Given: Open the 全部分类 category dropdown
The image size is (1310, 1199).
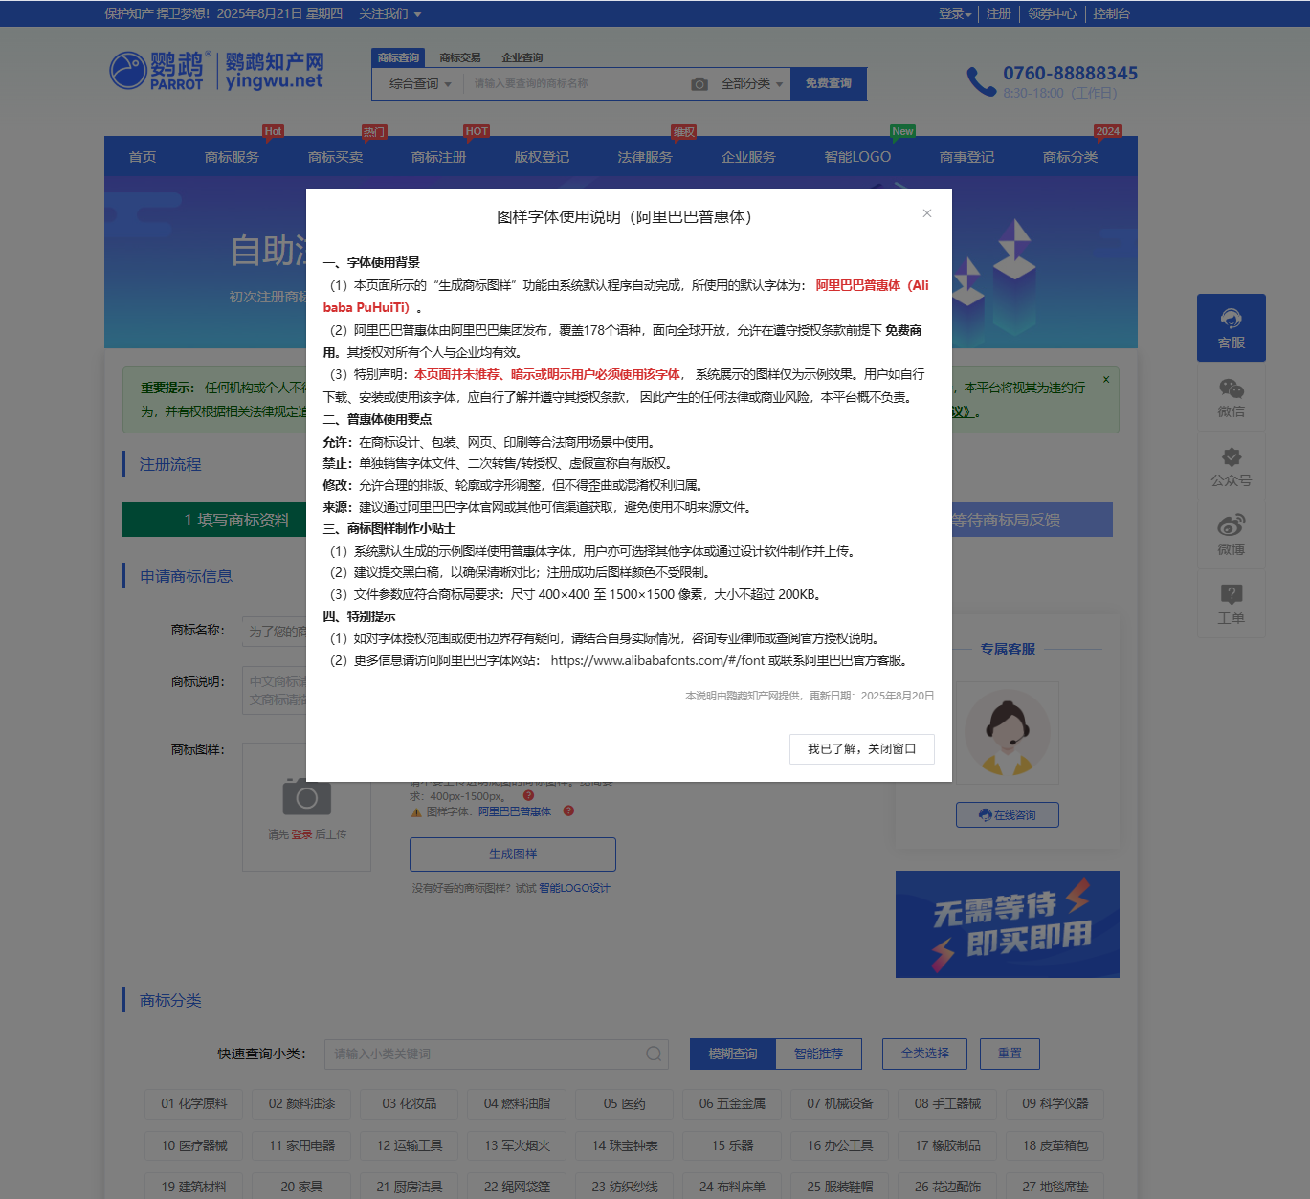Looking at the screenshot, I should click(x=751, y=84).
